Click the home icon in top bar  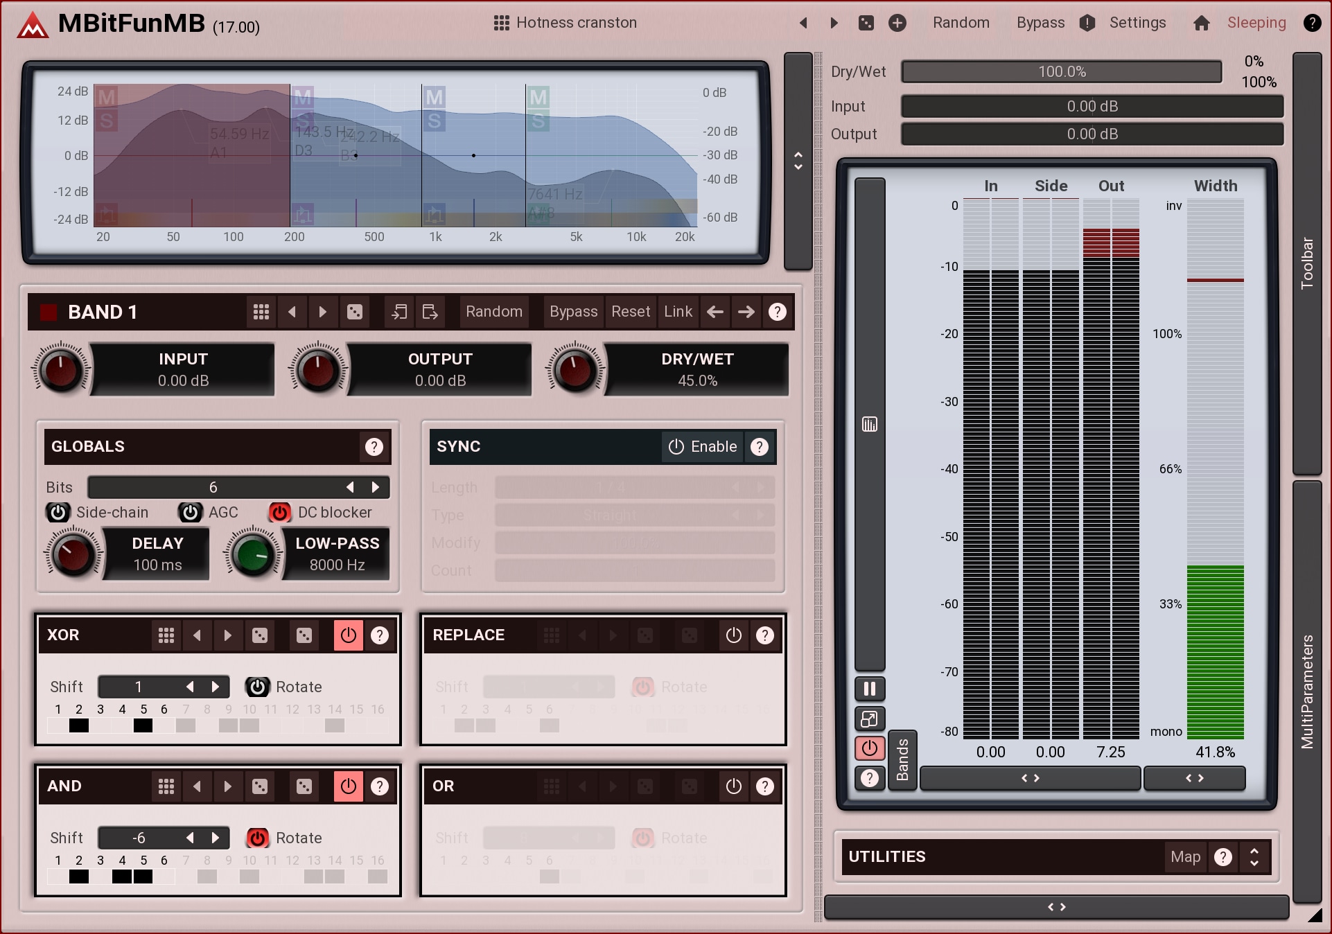point(1202,23)
